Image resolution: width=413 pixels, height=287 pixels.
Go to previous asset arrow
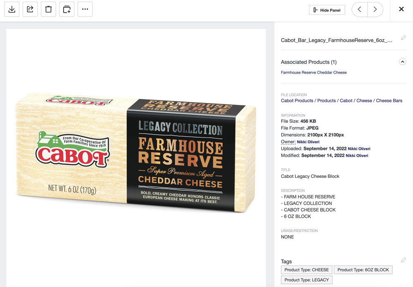click(x=360, y=9)
